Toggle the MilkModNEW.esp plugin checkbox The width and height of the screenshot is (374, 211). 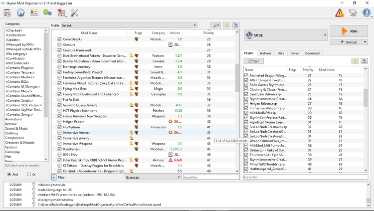[x=246, y=113]
